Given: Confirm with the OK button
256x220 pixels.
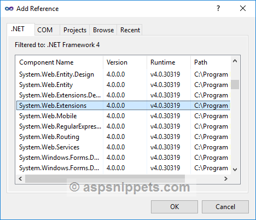Looking at the screenshot, I should click(174, 207).
